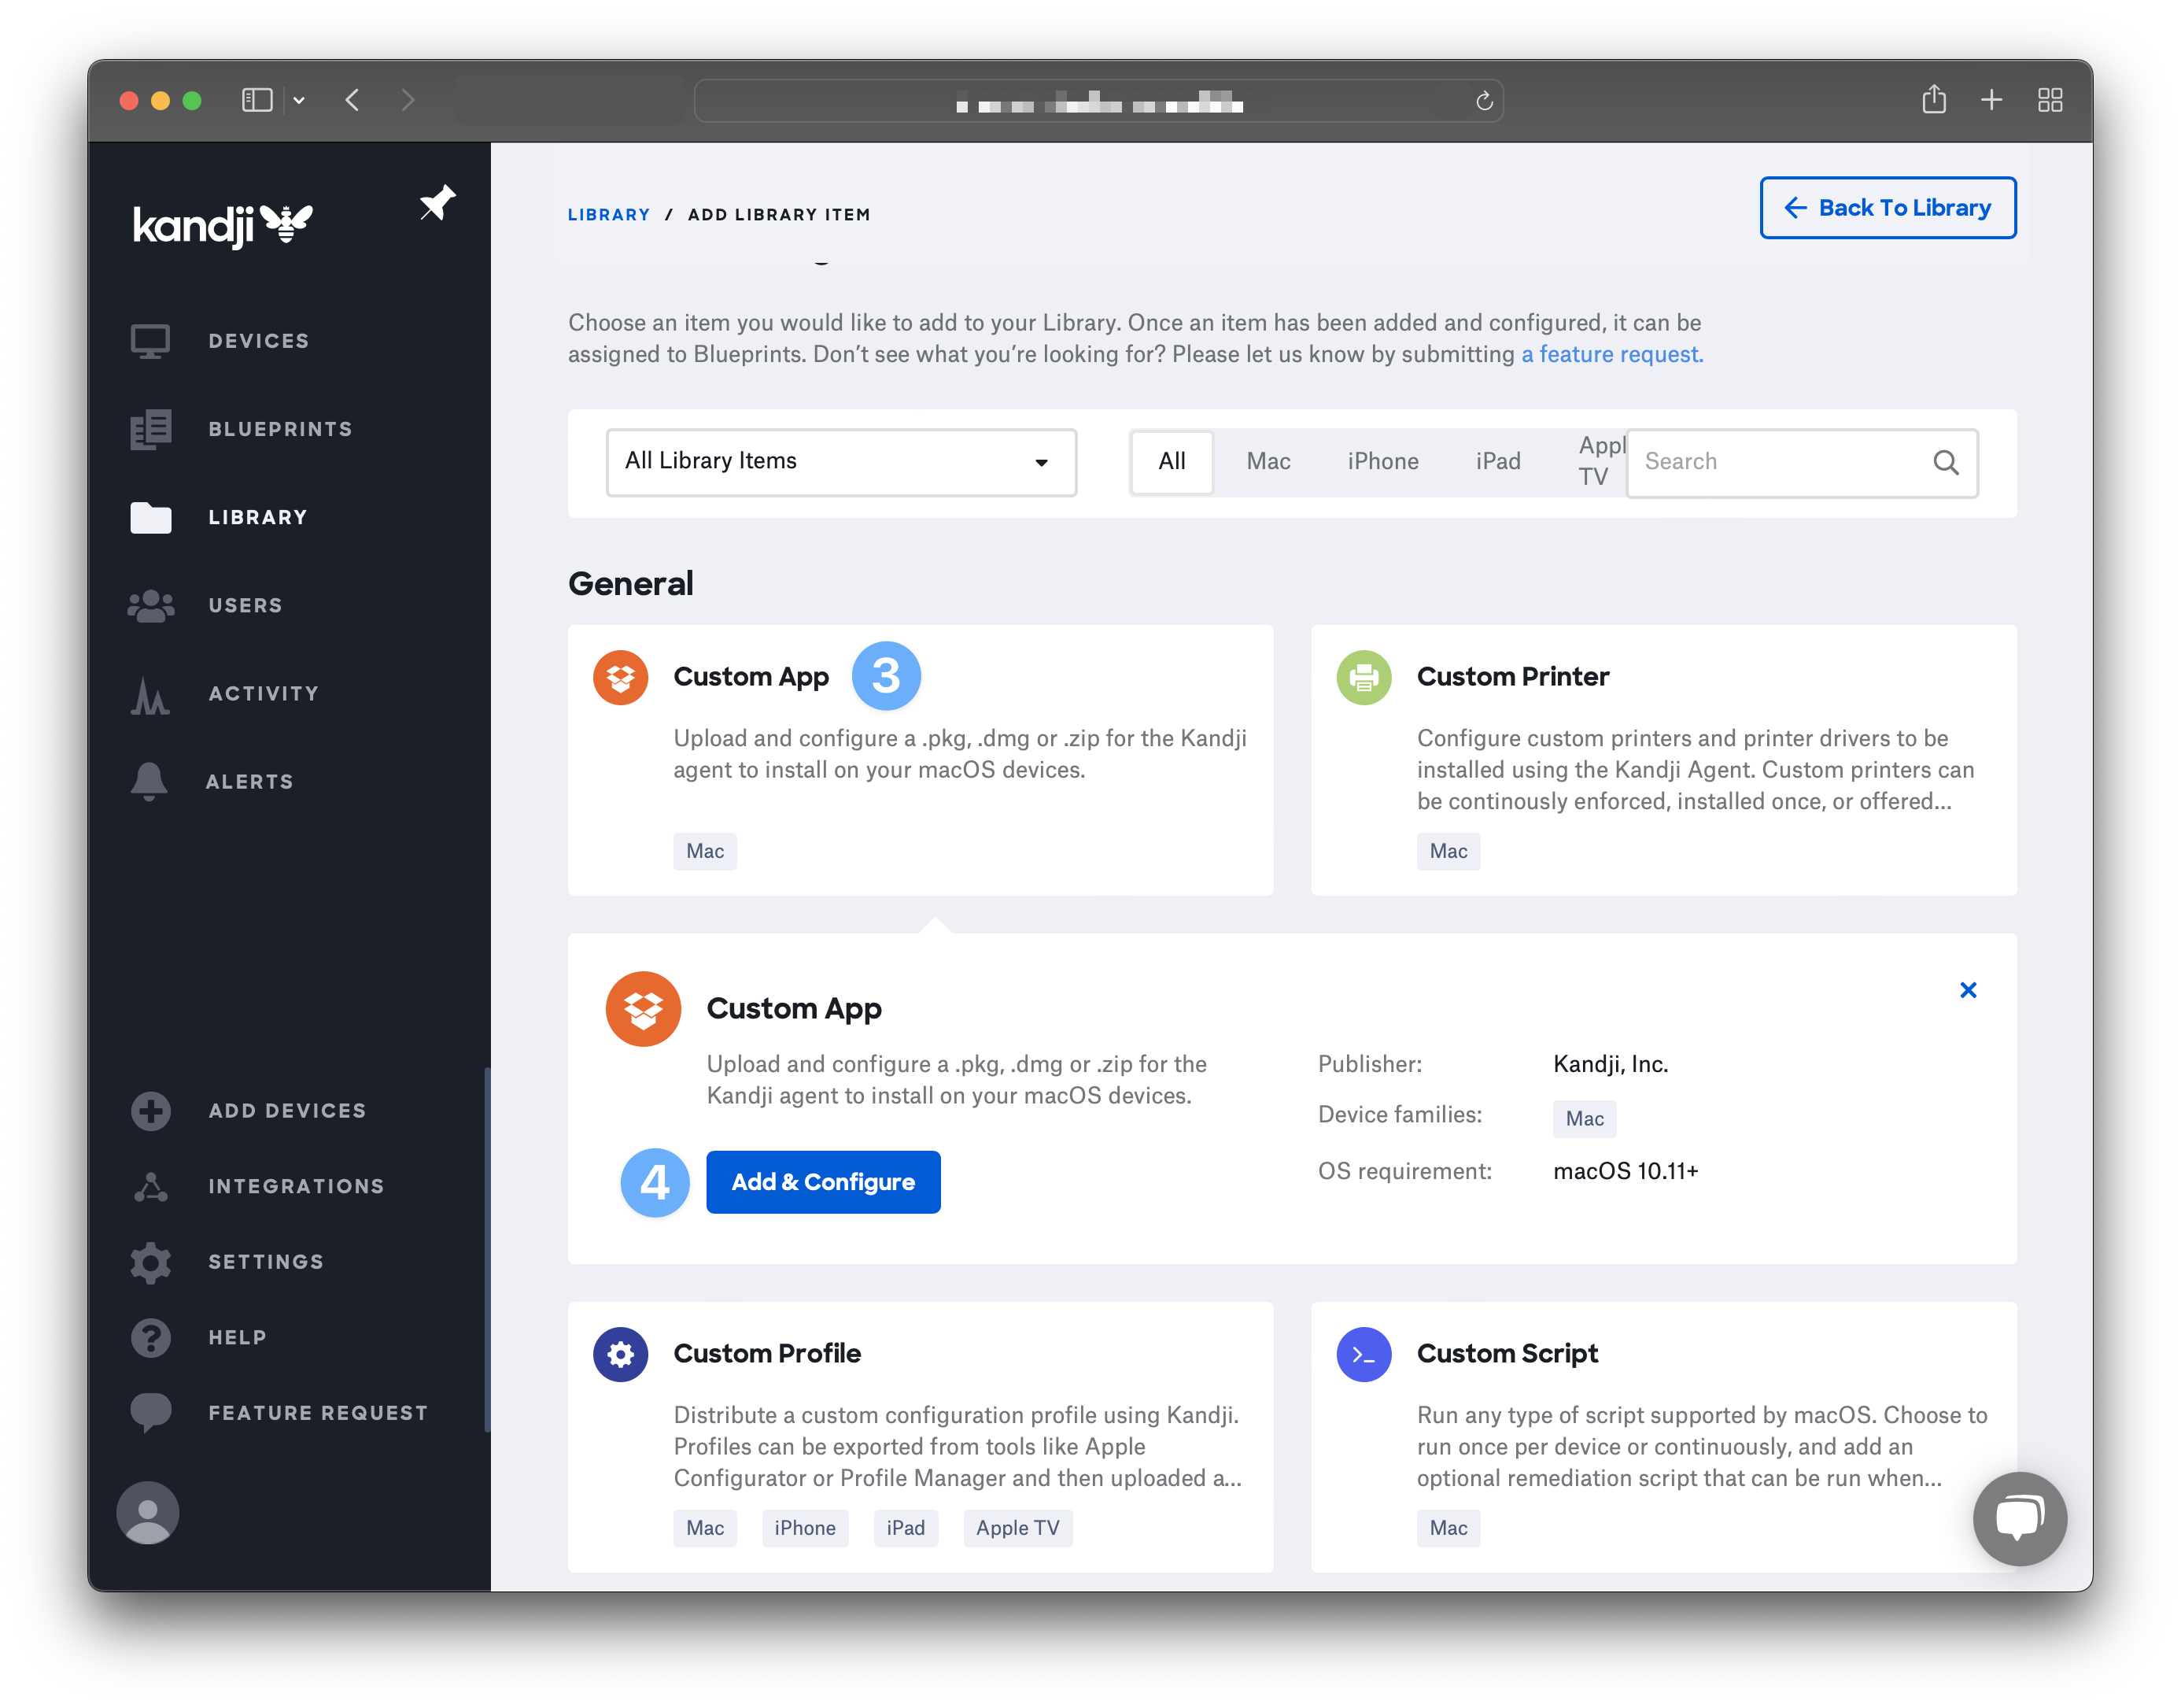
Task: Open Blueprints in sidebar navigation
Action: click(x=279, y=429)
